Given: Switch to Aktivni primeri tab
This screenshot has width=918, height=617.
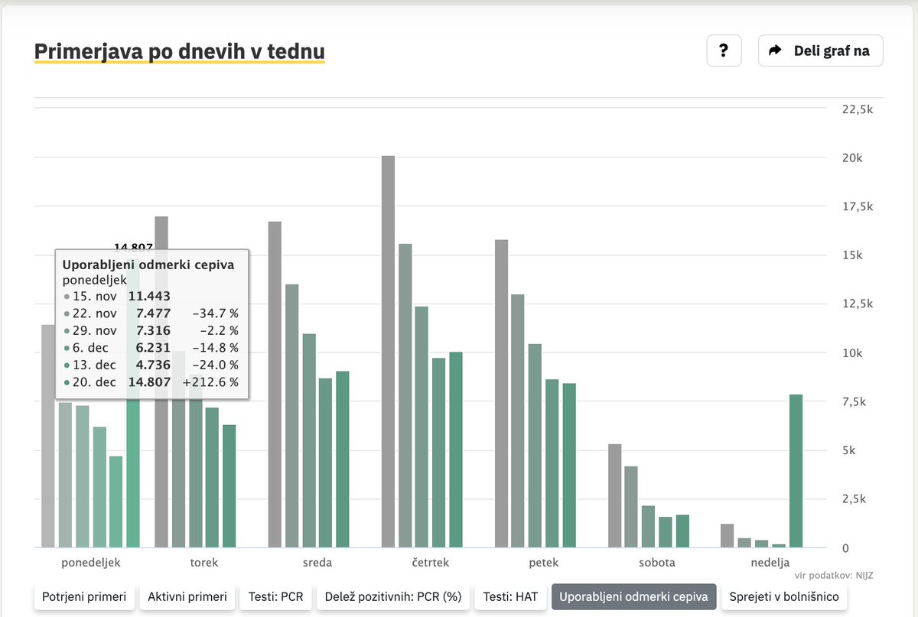Looking at the screenshot, I should pos(187,597).
